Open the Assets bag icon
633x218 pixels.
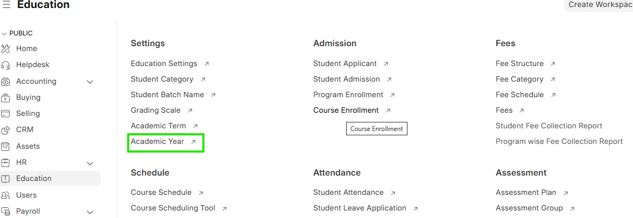point(6,146)
